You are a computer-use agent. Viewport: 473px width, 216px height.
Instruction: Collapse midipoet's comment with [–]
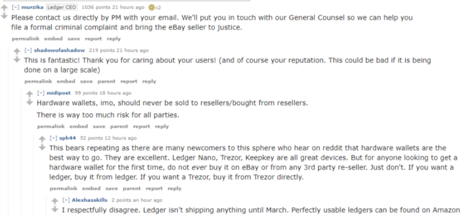click(41, 93)
